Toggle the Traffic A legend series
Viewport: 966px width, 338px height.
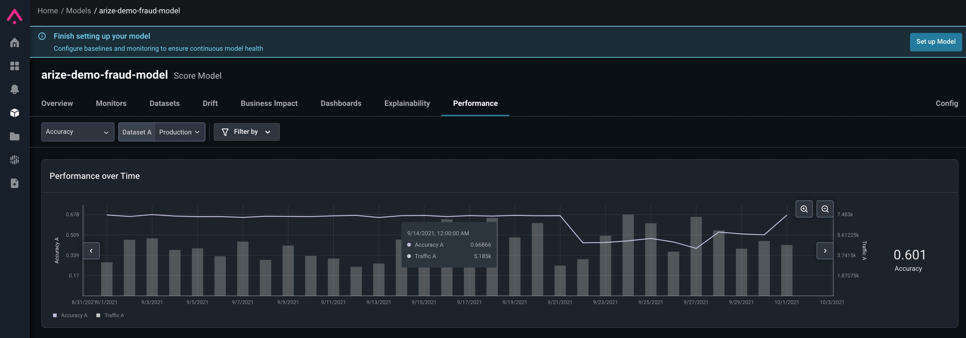click(110, 315)
